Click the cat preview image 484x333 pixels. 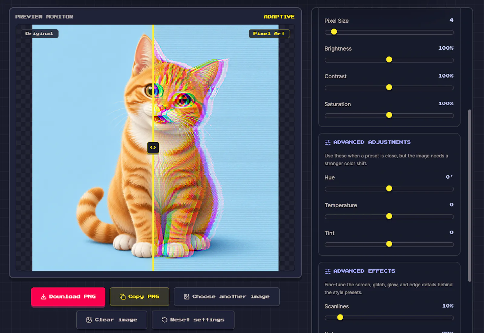[155, 148]
